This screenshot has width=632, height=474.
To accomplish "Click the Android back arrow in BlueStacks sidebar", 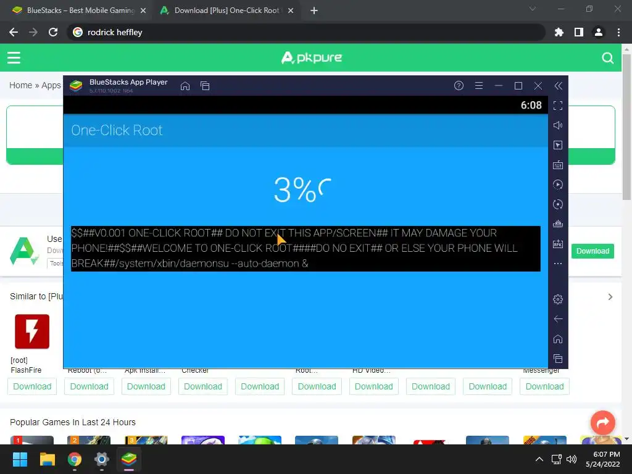I will click(x=558, y=319).
